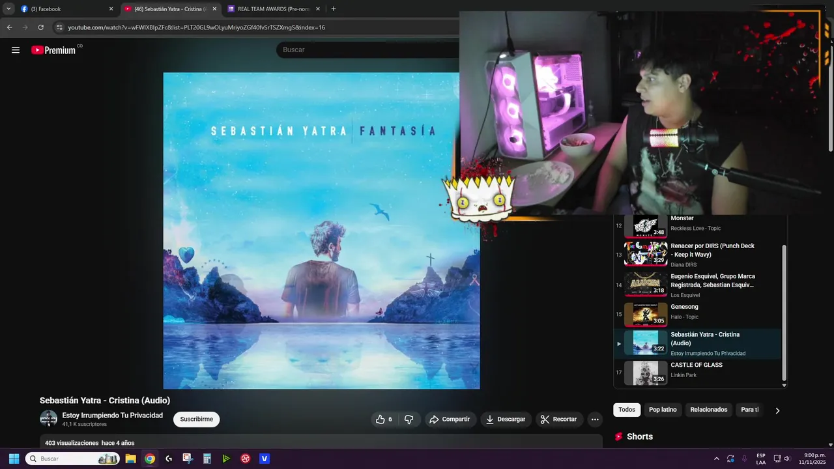Close the Facebook tab
The height and width of the screenshot is (469, 834).
coord(111,9)
